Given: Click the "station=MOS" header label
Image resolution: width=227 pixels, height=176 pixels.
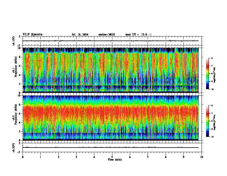Looking at the screenshot, I should (107, 35).
